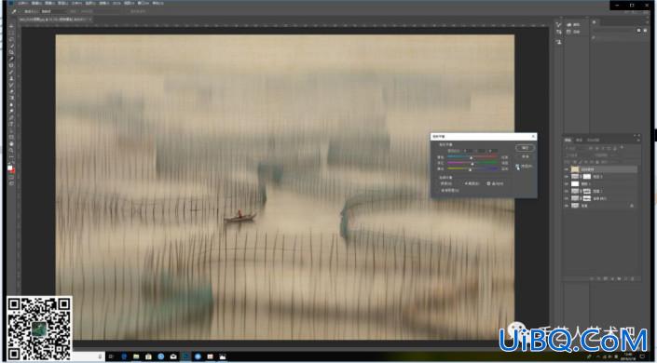
Task: Select Highlights tone radio button
Action: (488, 183)
